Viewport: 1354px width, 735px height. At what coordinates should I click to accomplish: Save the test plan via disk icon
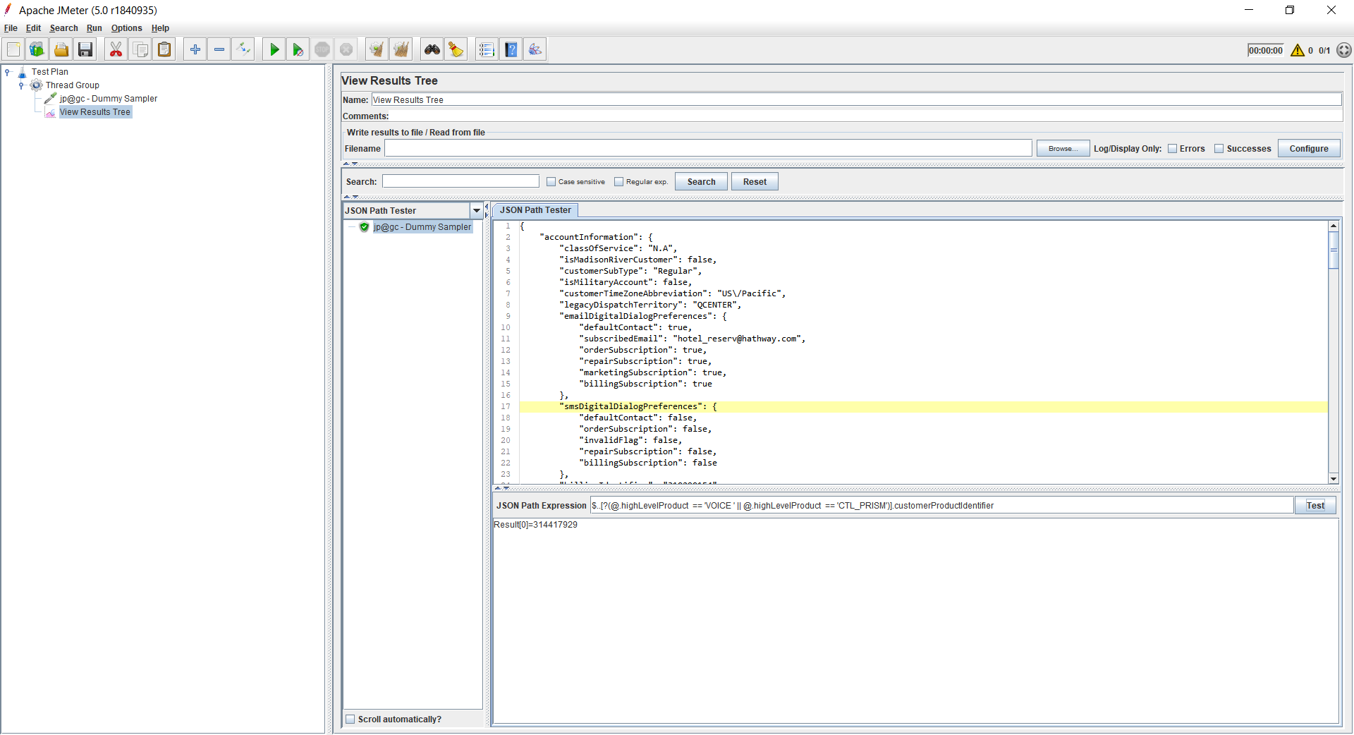85,49
